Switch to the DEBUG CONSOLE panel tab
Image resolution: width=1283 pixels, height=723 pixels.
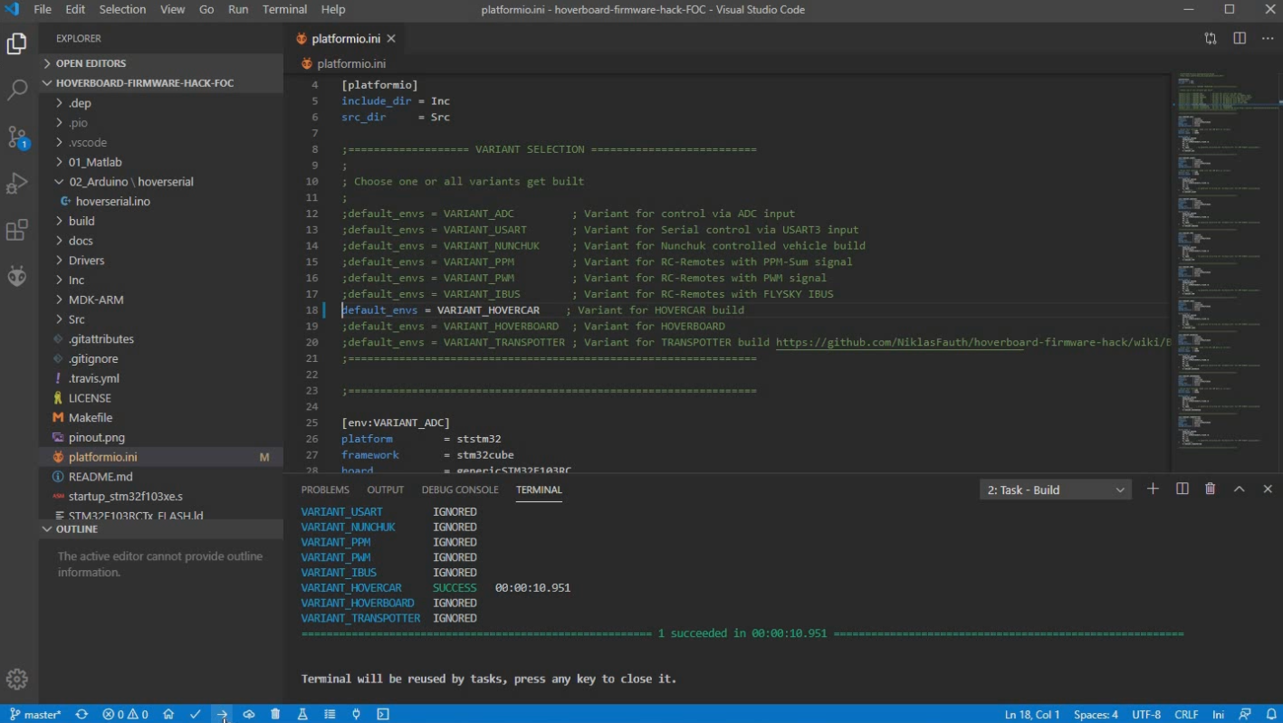coord(460,490)
